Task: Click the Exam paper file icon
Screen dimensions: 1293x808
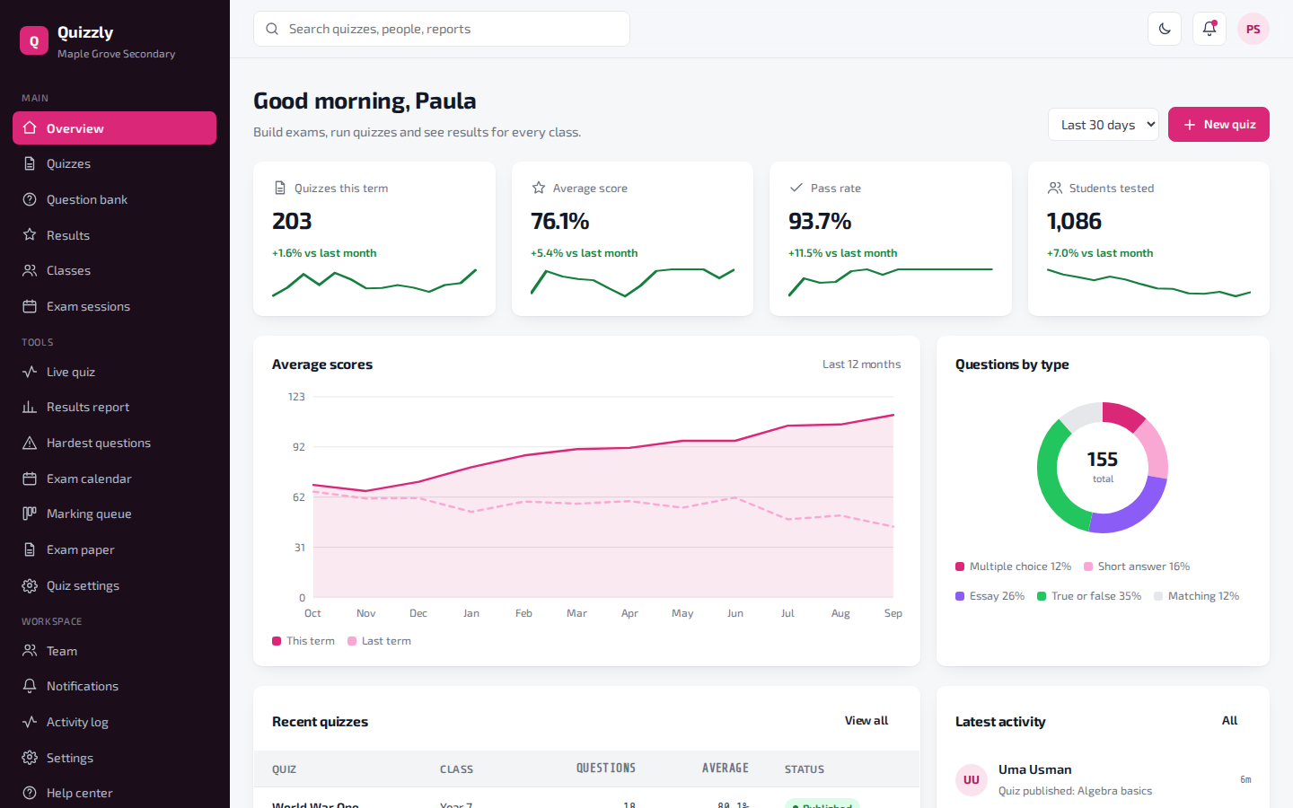Action: point(30,549)
